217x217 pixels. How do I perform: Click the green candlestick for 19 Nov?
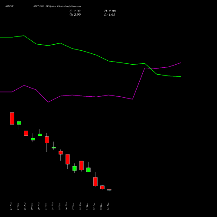pyautogui.click(x=33, y=139)
